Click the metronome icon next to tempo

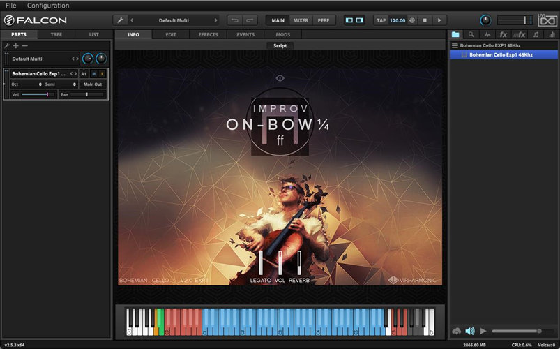pyautogui.click(x=413, y=20)
